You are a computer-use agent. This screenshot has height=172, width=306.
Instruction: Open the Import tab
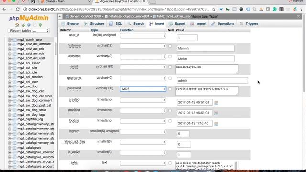click(198, 24)
